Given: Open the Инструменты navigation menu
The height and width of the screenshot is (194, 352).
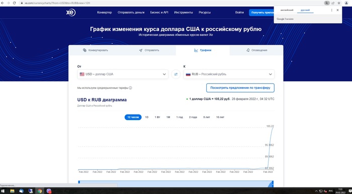Looking at the screenshot, I should 184,13.
